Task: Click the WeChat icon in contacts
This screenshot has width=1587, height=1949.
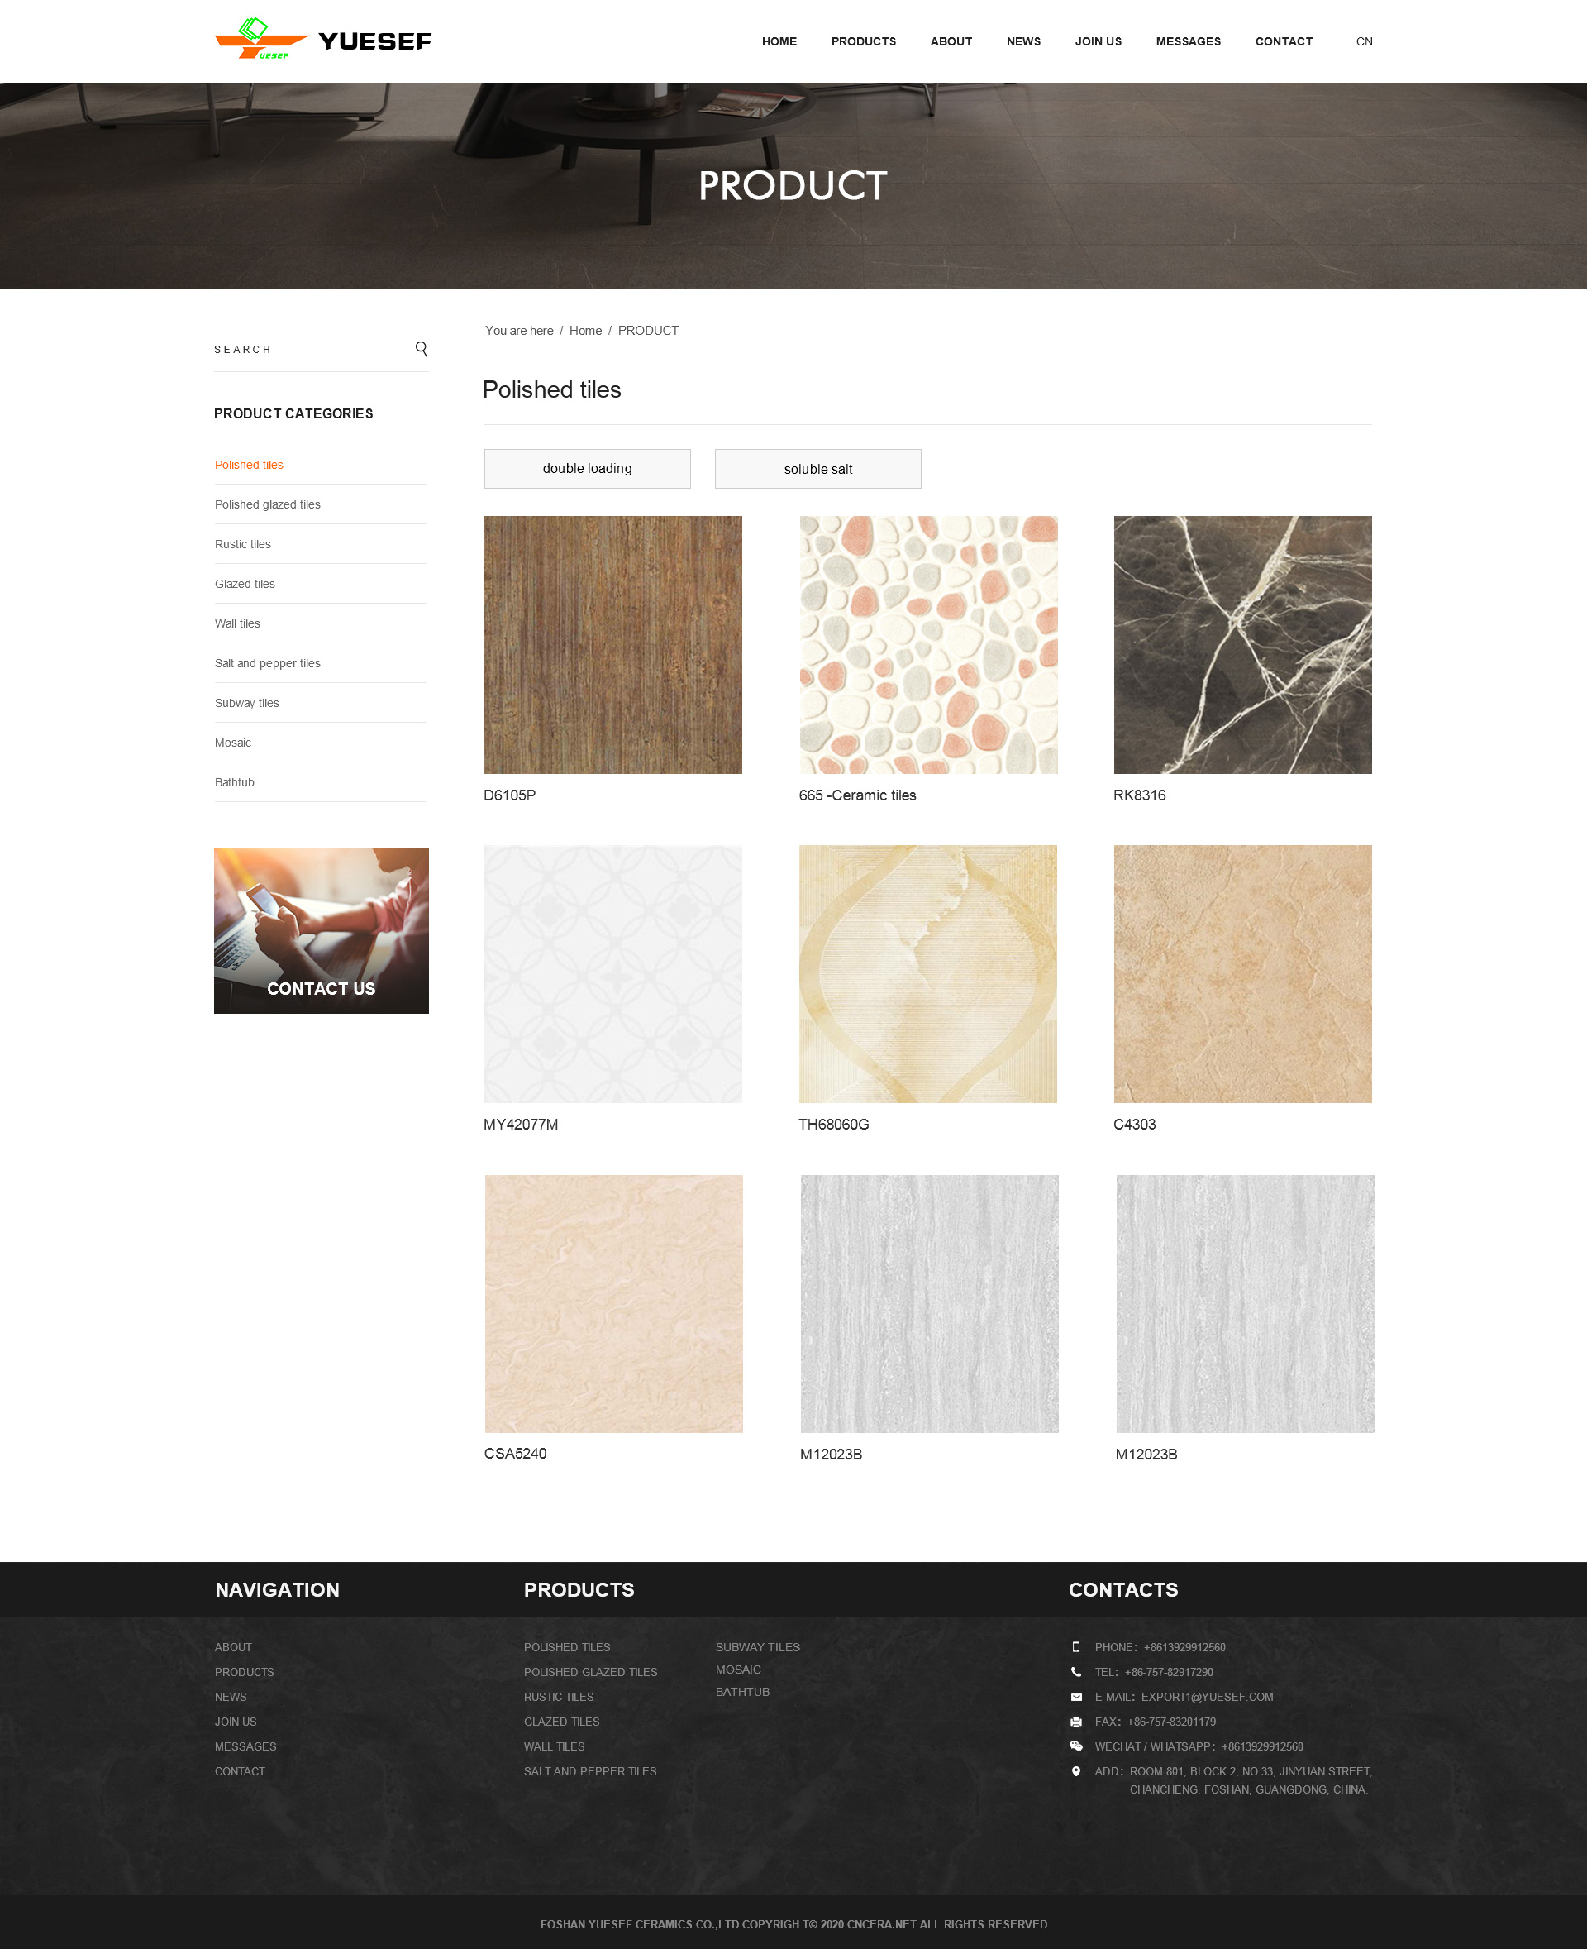Action: 1076,1746
